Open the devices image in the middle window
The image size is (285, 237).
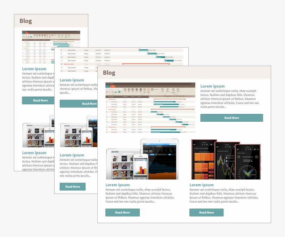(x=79, y=131)
